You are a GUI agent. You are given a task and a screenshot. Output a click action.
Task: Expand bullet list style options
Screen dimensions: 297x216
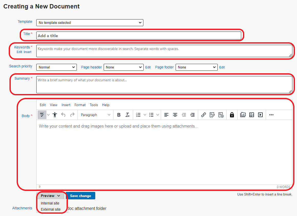point(158,115)
